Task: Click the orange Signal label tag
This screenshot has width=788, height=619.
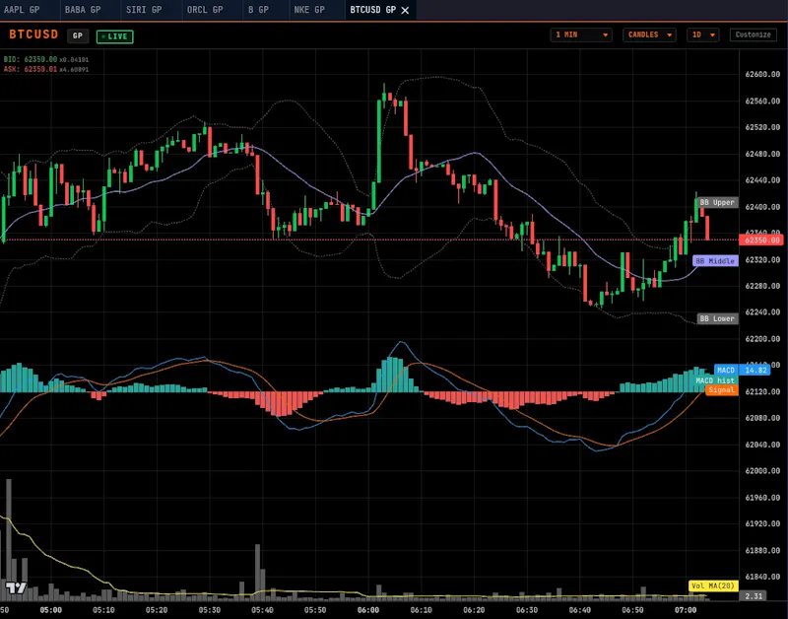Action: coord(722,390)
